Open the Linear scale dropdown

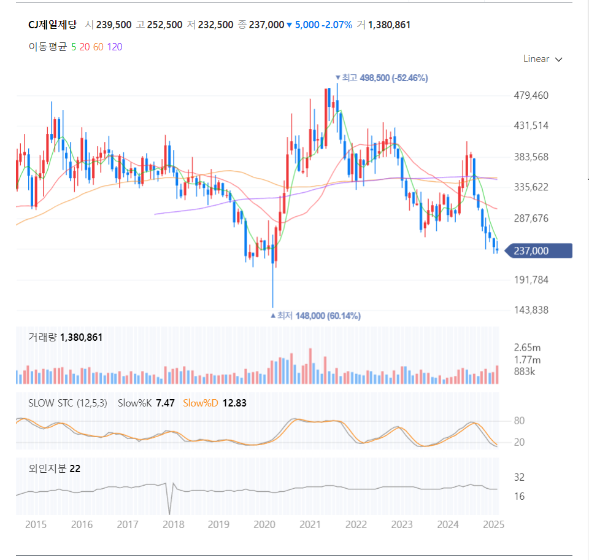click(542, 59)
